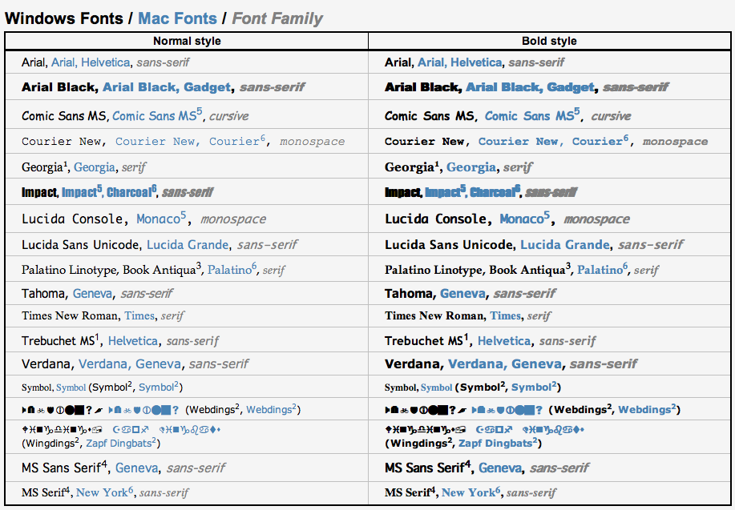Screen dimensions: 735x510
Task: Click the "Normal style" column header
Action: (x=187, y=41)
